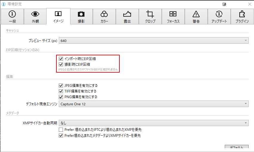The width and height of the screenshot is (254, 152).
Task: Expand the XMPサイドカー自動同期 dropdown
Action: pyautogui.click(x=153, y=123)
